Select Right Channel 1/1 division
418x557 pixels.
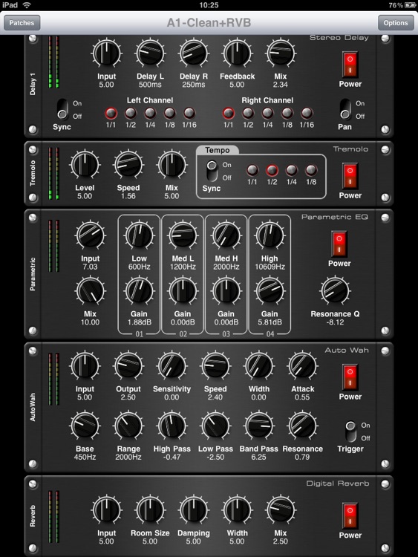pyautogui.click(x=229, y=114)
